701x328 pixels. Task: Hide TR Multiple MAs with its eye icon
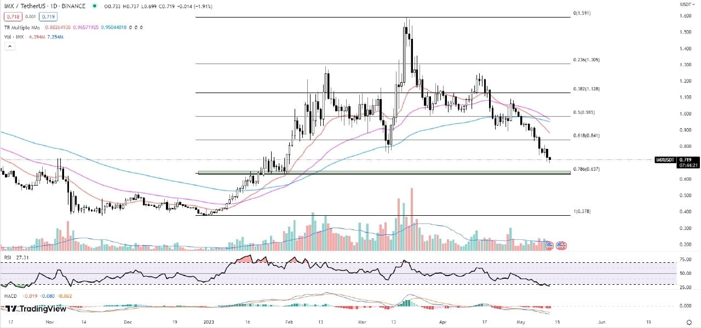coord(129,27)
